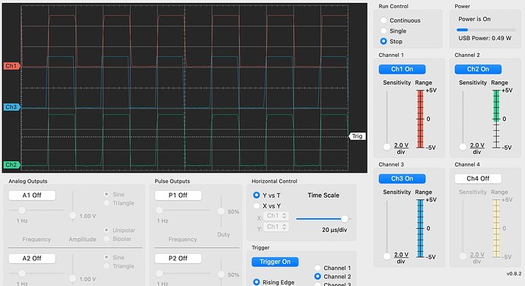Click the Channel 4 sensitivity slider knob

pyautogui.click(x=463, y=256)
